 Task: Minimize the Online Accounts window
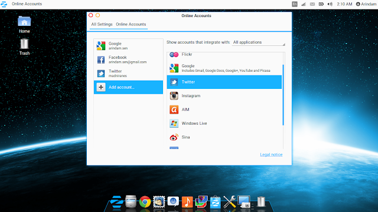(x=97, y=15)
